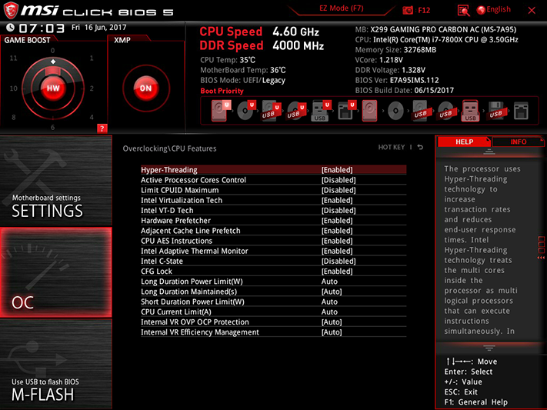This screenshot has width=547, height=410.
Task: Toggle the XMP ON button
Action: tap(146, 88)
